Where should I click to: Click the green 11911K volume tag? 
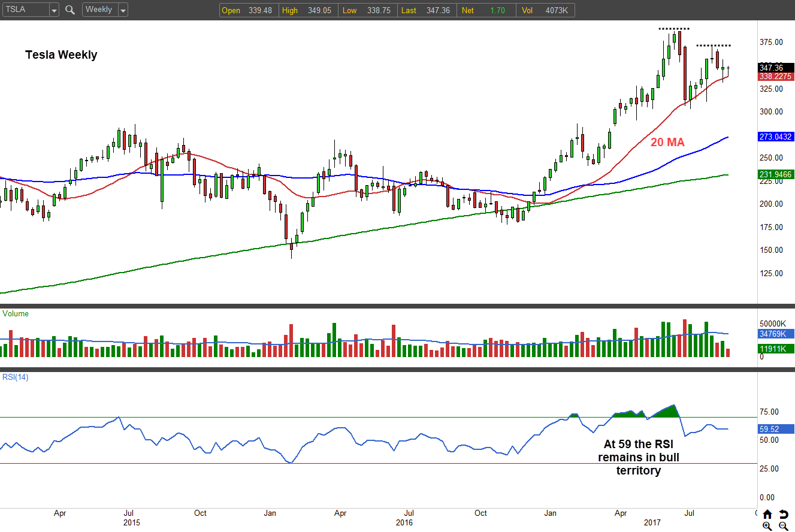coord(776,349)
